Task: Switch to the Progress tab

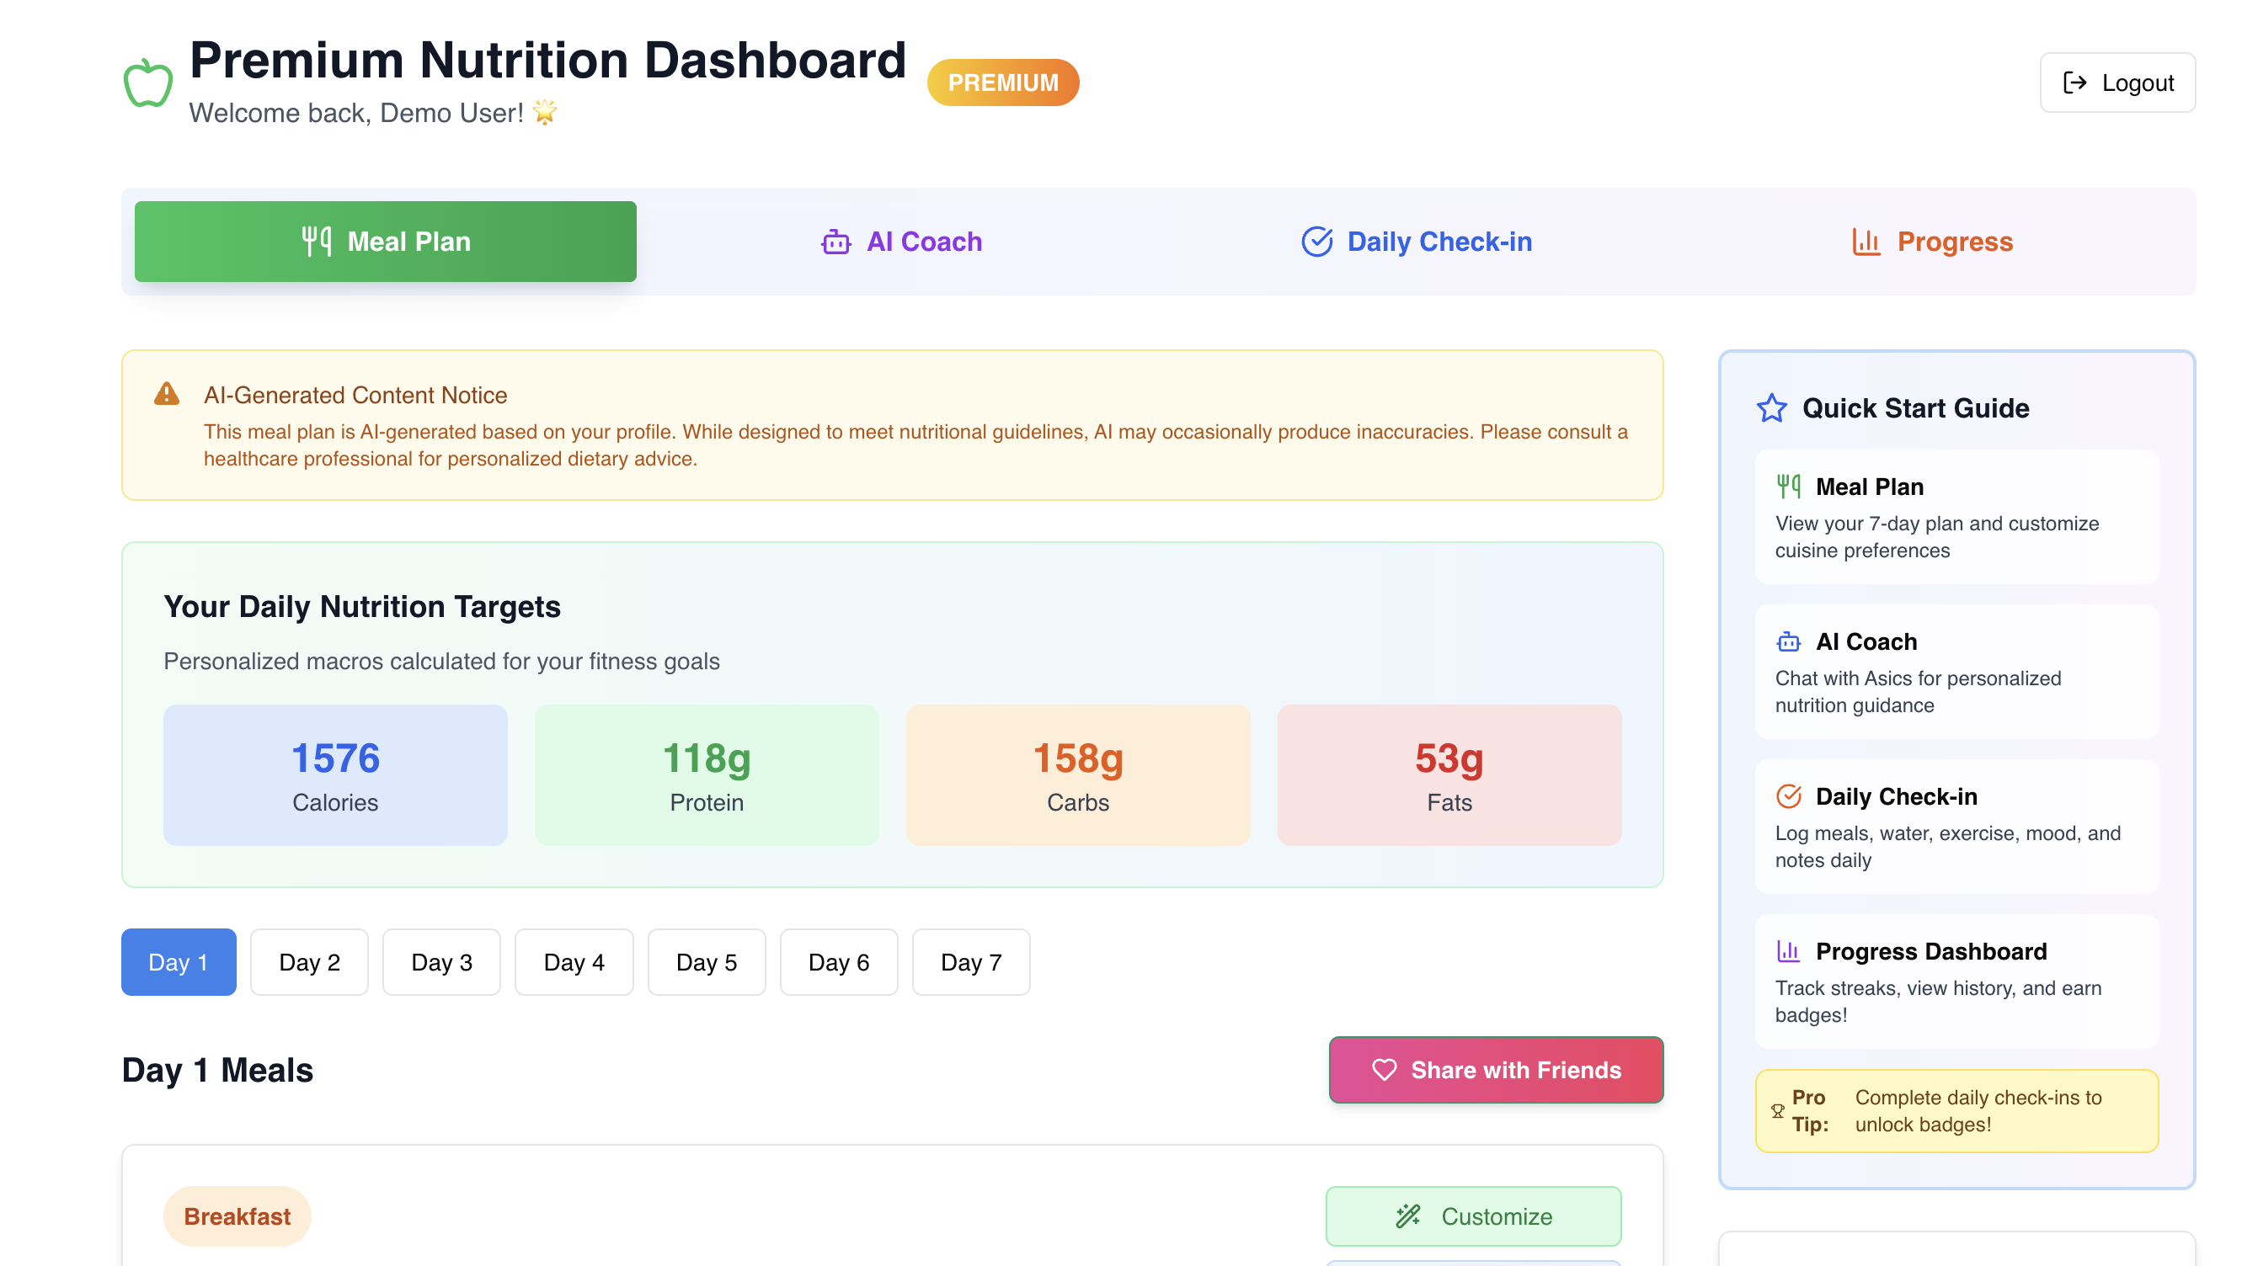Action: [1933, 242]
